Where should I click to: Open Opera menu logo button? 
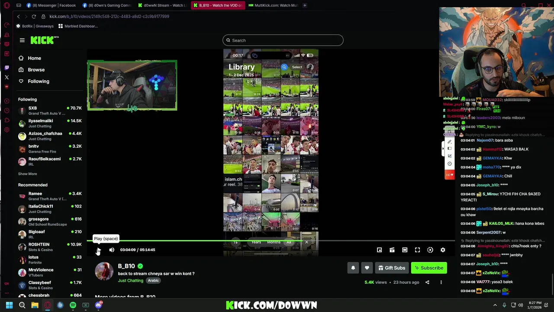click(6, 6)
